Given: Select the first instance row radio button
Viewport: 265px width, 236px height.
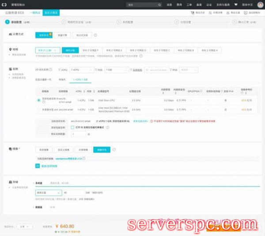Looking at the screenshot, I should pyautogui.click(x=38, y=100).
